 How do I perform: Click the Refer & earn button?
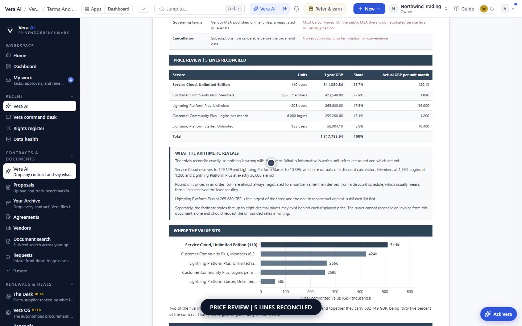(325, 9)
